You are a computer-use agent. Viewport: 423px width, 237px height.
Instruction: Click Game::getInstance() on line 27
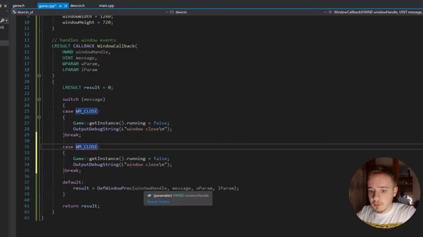point(98,123)
